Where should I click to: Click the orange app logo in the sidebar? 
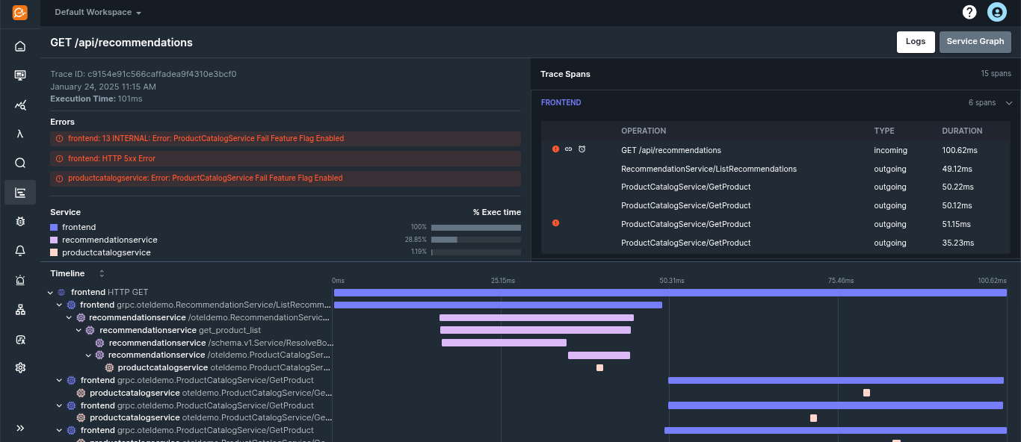(20, 13)
